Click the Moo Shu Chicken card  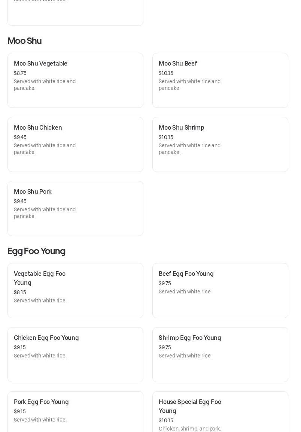click(75, 144)
